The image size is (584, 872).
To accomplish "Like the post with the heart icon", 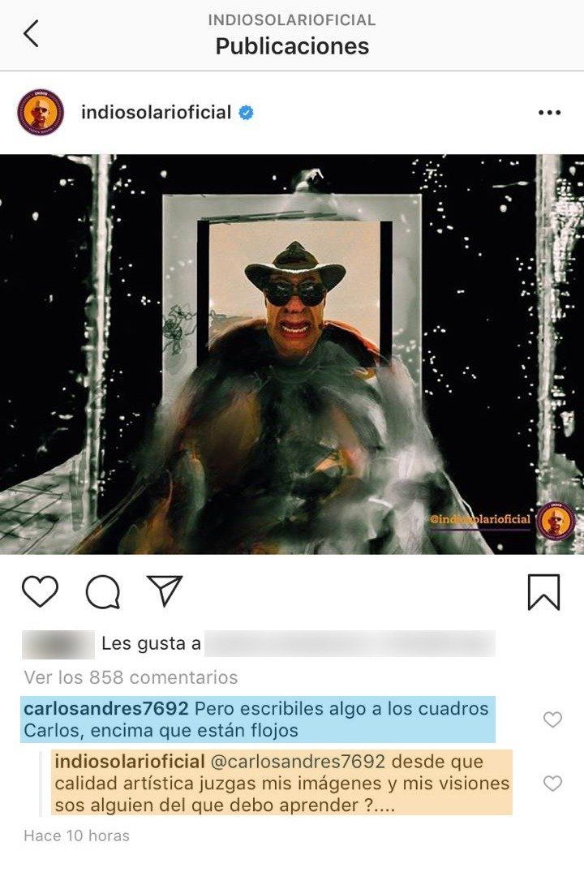I will [40, 591].
